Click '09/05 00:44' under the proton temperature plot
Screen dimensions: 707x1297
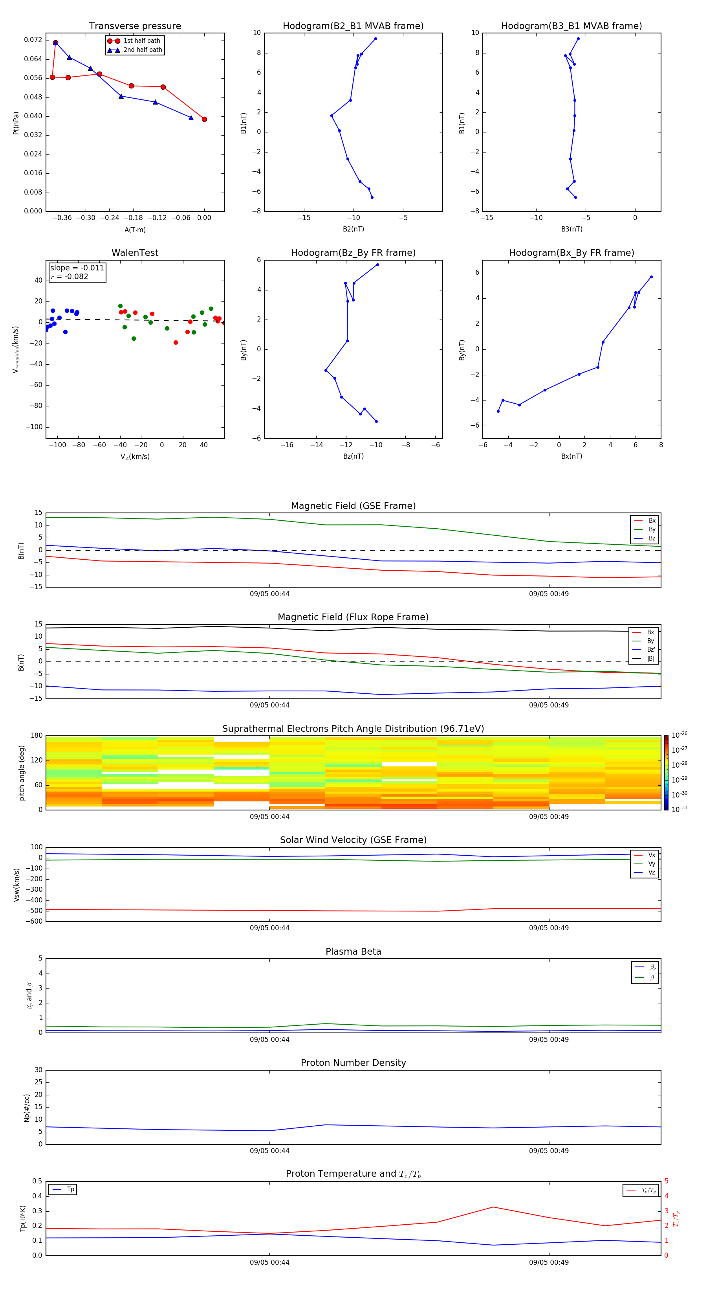(269, 1263)
